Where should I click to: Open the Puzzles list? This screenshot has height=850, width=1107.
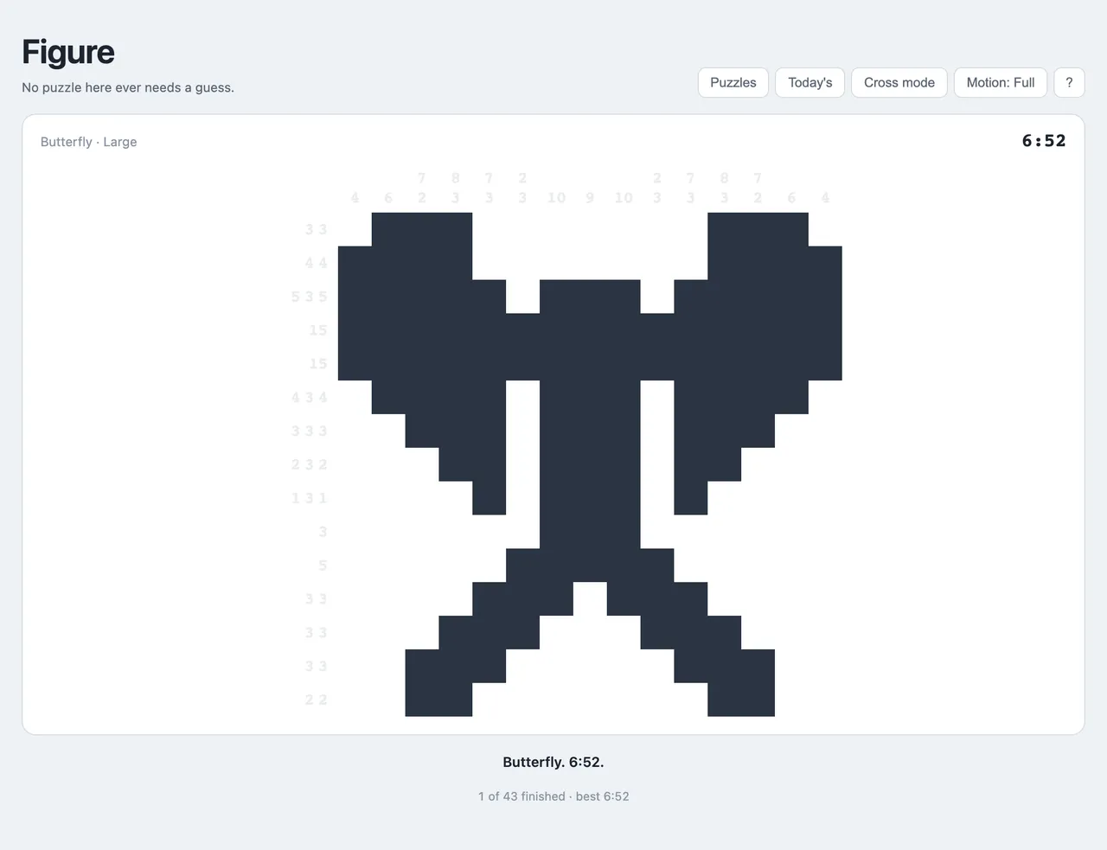point(733,82)
